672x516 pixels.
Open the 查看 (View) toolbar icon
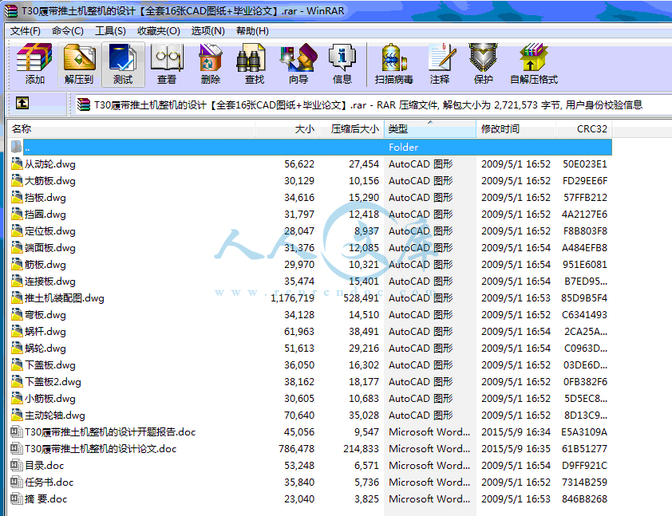[x=167, y=65]
